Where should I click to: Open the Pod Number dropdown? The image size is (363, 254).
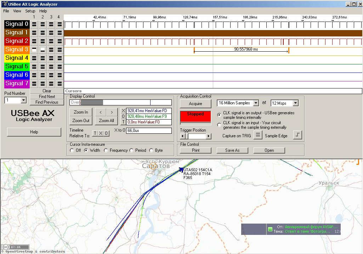(x=23, y=100)
